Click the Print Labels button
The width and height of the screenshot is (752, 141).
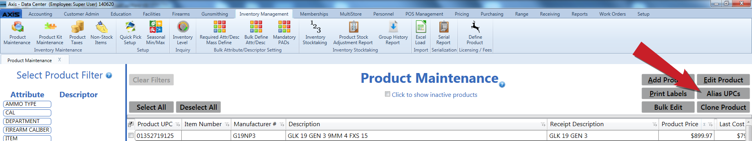[x=668, y=94]
